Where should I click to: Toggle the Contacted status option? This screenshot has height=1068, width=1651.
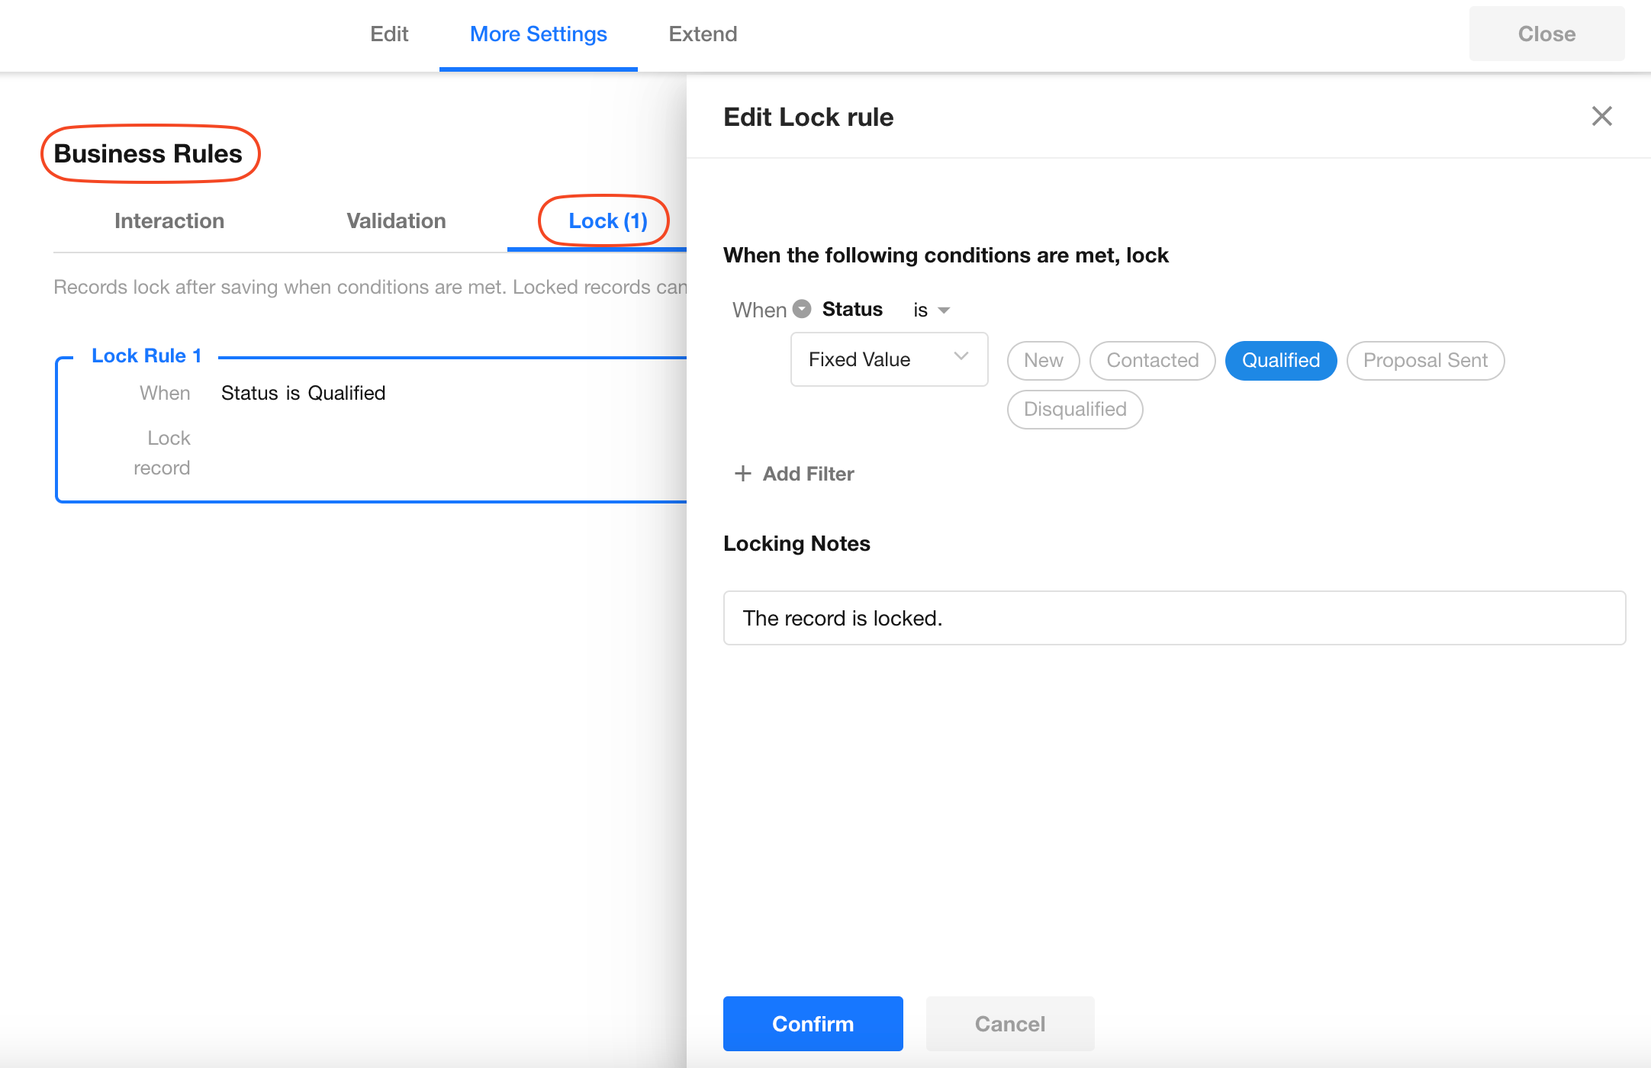(1152, 360)
